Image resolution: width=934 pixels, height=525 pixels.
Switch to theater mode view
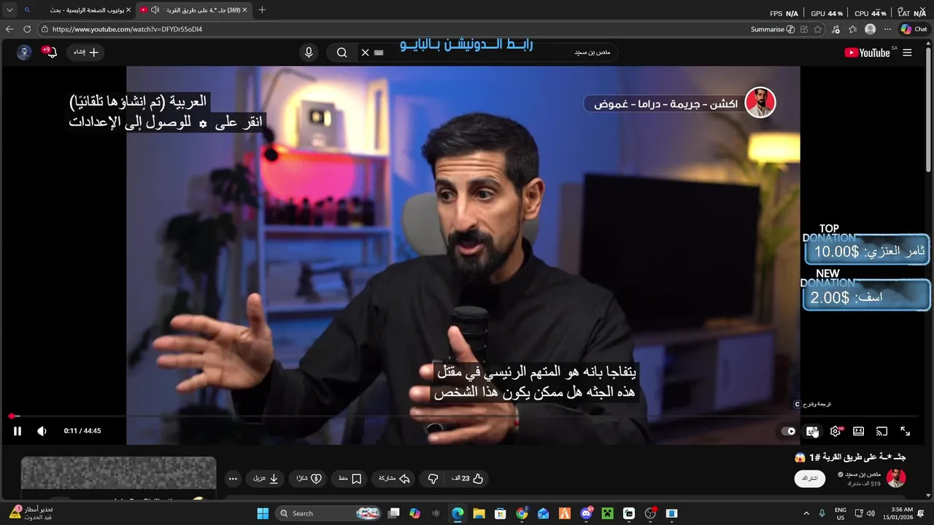coord(859,431)
